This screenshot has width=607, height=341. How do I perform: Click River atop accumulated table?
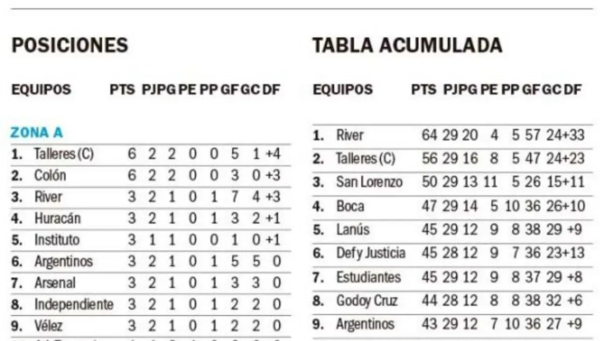(350, 135)
